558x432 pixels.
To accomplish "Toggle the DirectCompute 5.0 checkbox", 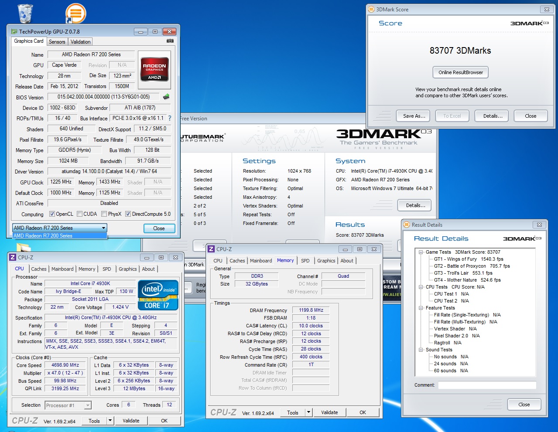I will [128, 214].
